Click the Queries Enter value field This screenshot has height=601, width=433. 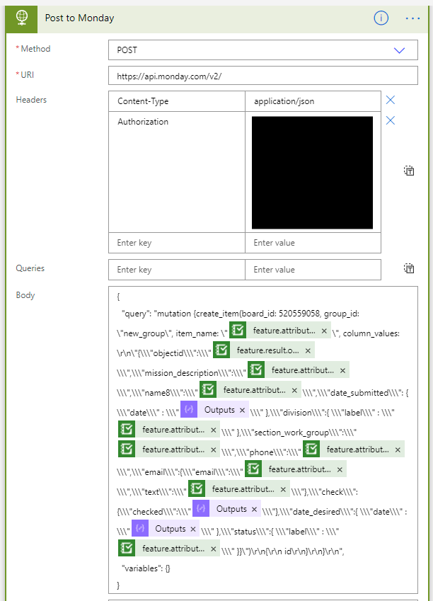[x=313, y=270]
